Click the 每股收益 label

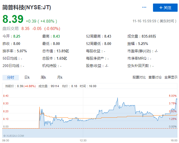tap(93, 51)
